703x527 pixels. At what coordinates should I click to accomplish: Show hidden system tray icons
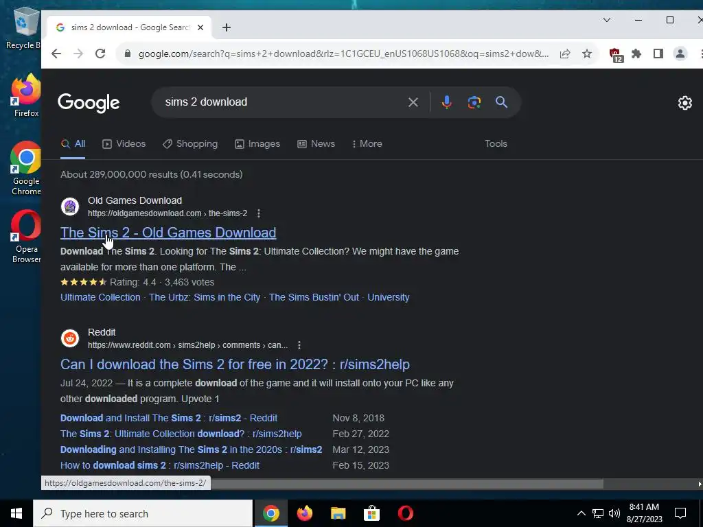[581, 513]
